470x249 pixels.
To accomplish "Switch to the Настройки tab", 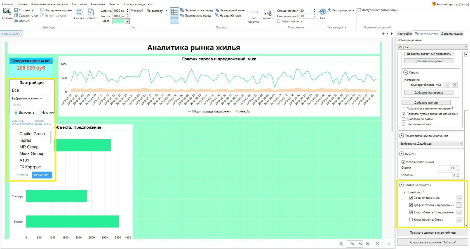I will 405,33.
